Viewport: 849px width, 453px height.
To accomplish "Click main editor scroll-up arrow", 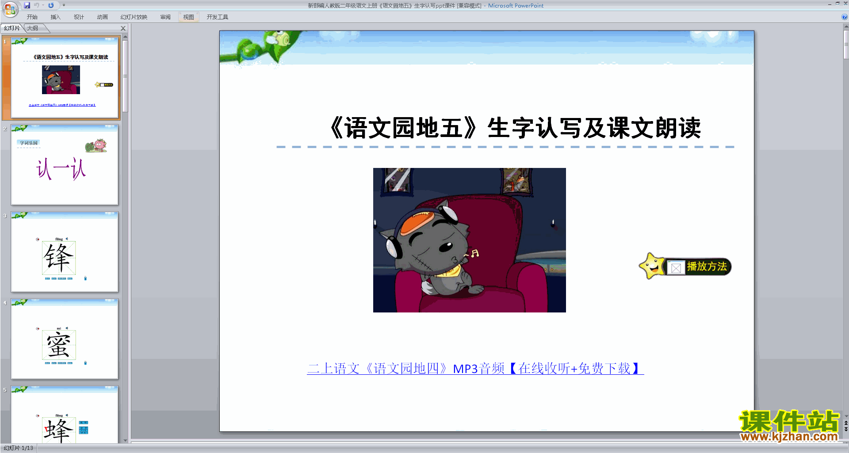I will (846, 27).
